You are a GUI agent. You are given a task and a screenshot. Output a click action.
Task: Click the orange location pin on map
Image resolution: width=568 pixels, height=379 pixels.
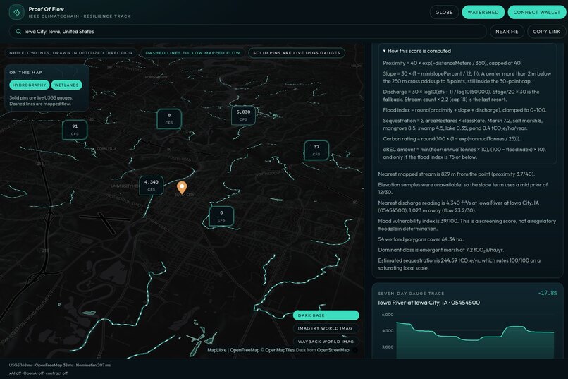click(x=182, y=188)
